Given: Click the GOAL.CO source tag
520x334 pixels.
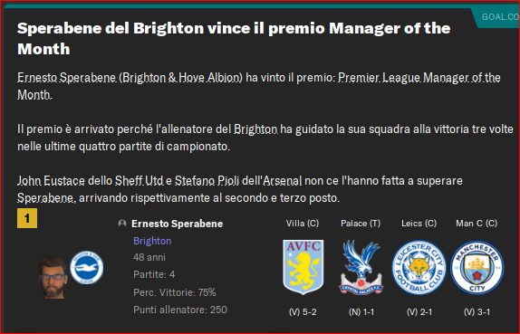Looking at the screenshot, I should tap(497, 17).
